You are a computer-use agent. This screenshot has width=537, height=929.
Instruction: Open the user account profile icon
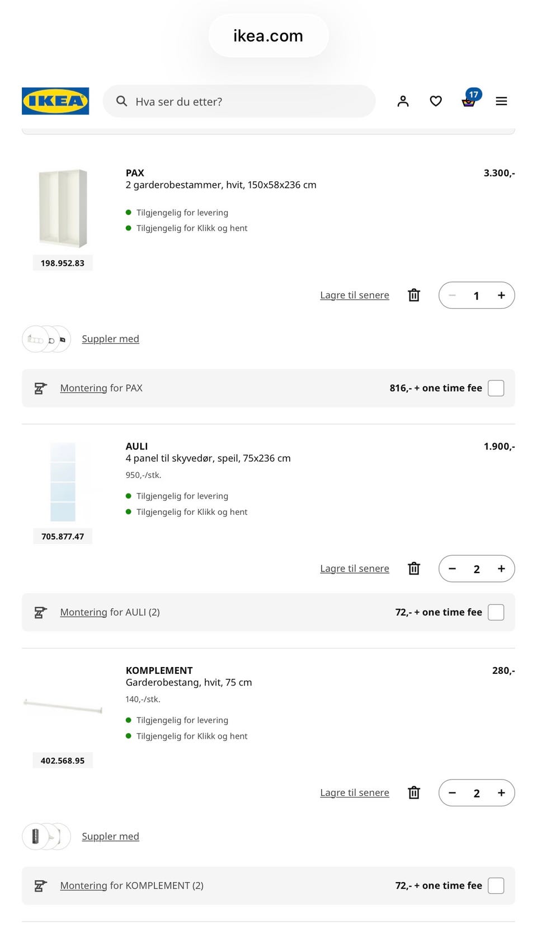click(403, 101)
